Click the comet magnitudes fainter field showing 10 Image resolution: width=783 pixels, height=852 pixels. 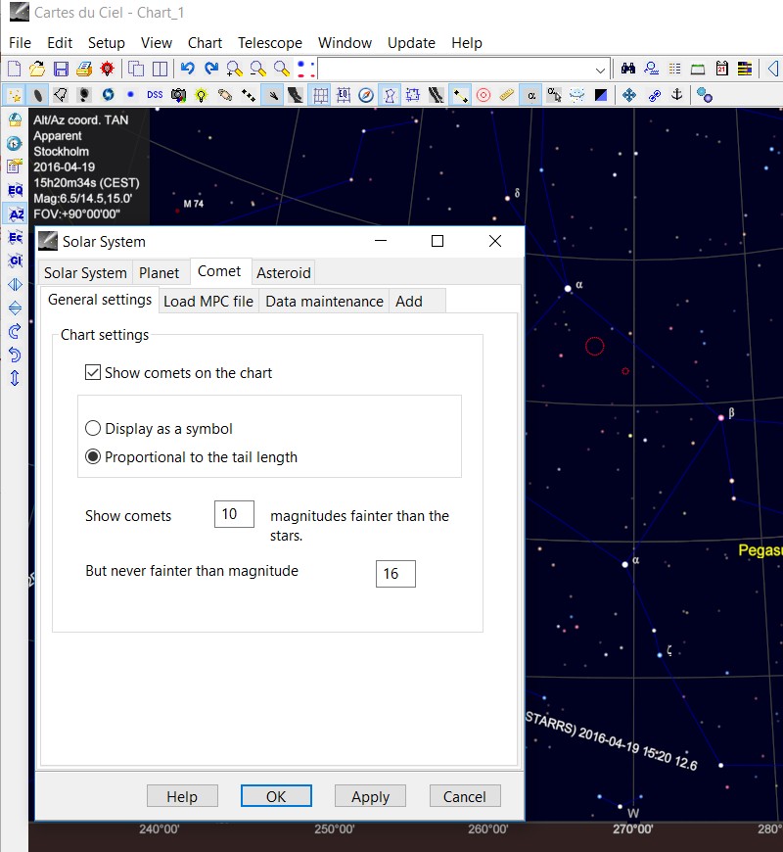[x=234, y=513]
